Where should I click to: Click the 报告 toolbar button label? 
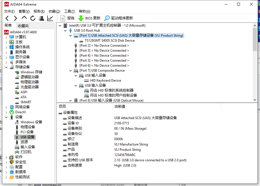(71, 18)
